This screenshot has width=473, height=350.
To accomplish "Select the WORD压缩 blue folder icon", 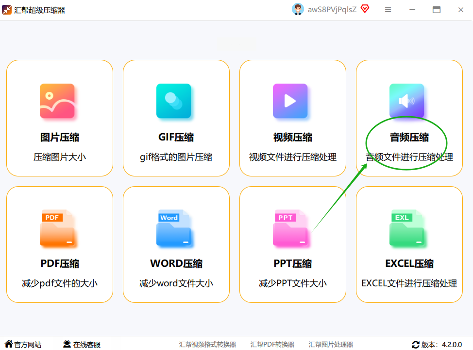I will 174,228.
